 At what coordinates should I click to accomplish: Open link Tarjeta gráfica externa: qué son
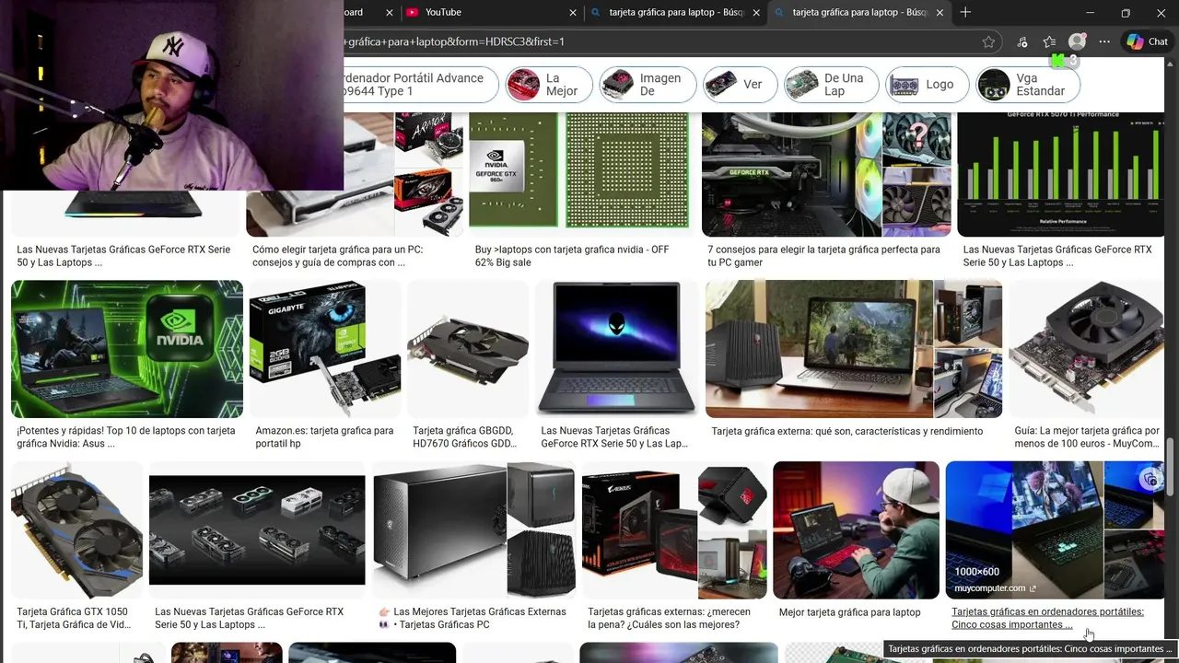pos(847,431)
